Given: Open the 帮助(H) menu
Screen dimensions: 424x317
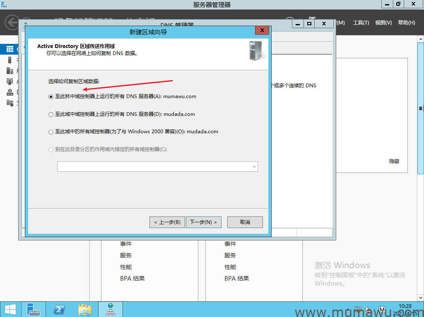Looking at the screenshot, I should [406, 23].
